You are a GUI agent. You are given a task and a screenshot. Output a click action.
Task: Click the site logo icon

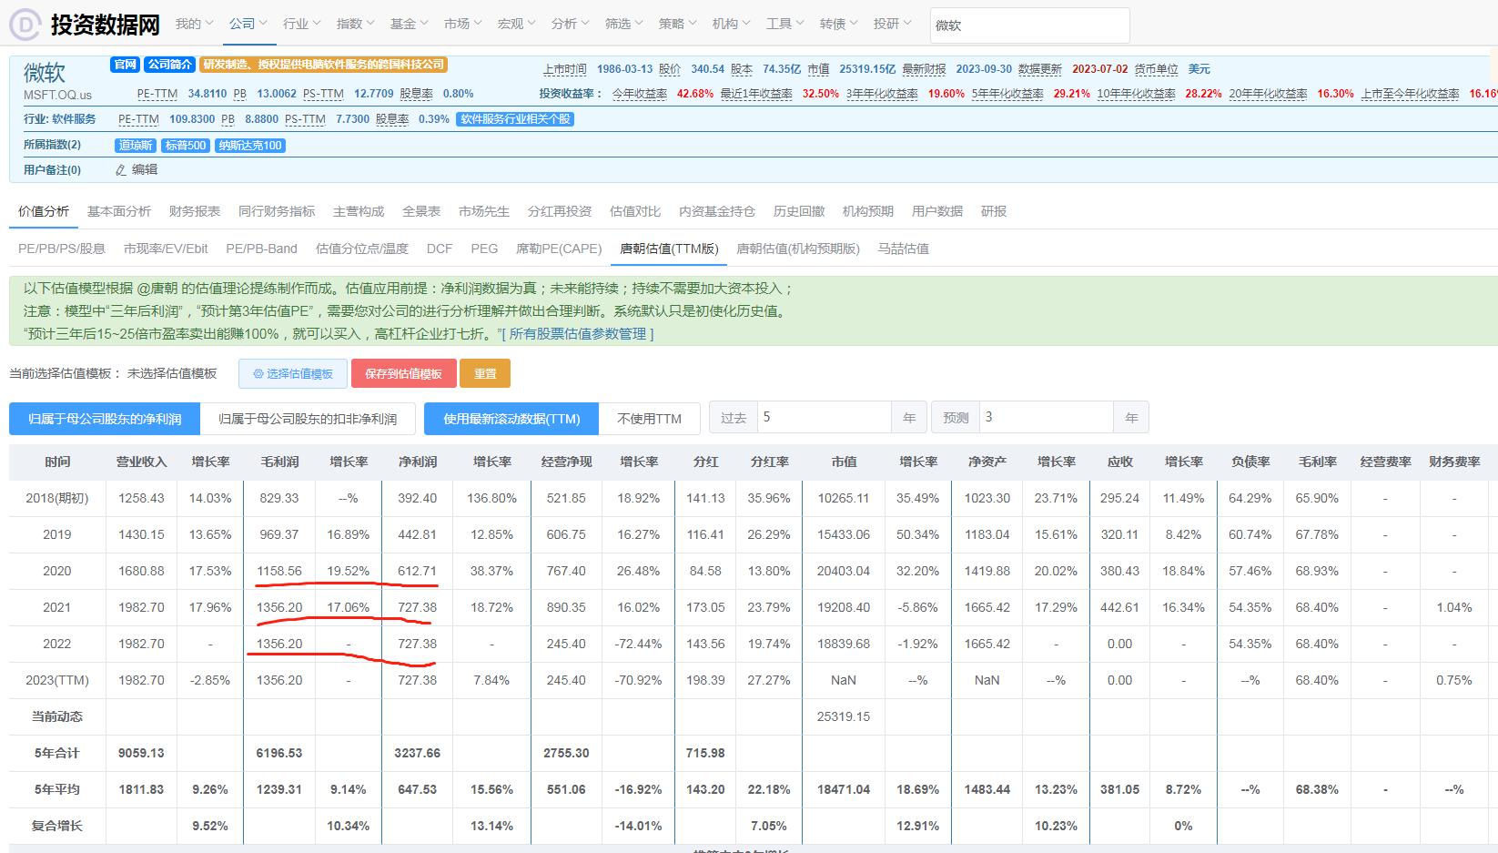(25, 25)
